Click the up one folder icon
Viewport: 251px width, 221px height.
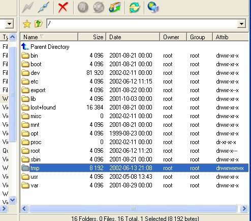(x=38, y=24)
